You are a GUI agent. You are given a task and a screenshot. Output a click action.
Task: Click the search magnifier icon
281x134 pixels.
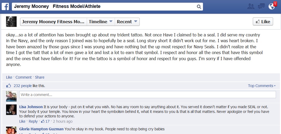[x=199, y=7]
